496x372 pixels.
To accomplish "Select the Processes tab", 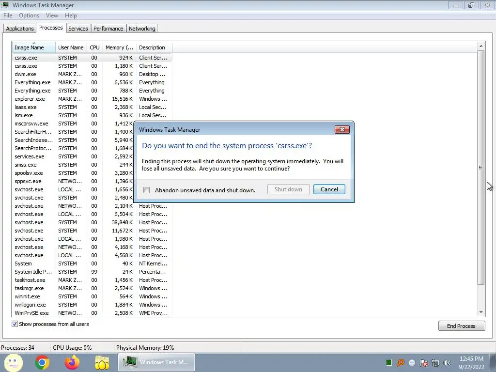I will click(x=51, y=28).
